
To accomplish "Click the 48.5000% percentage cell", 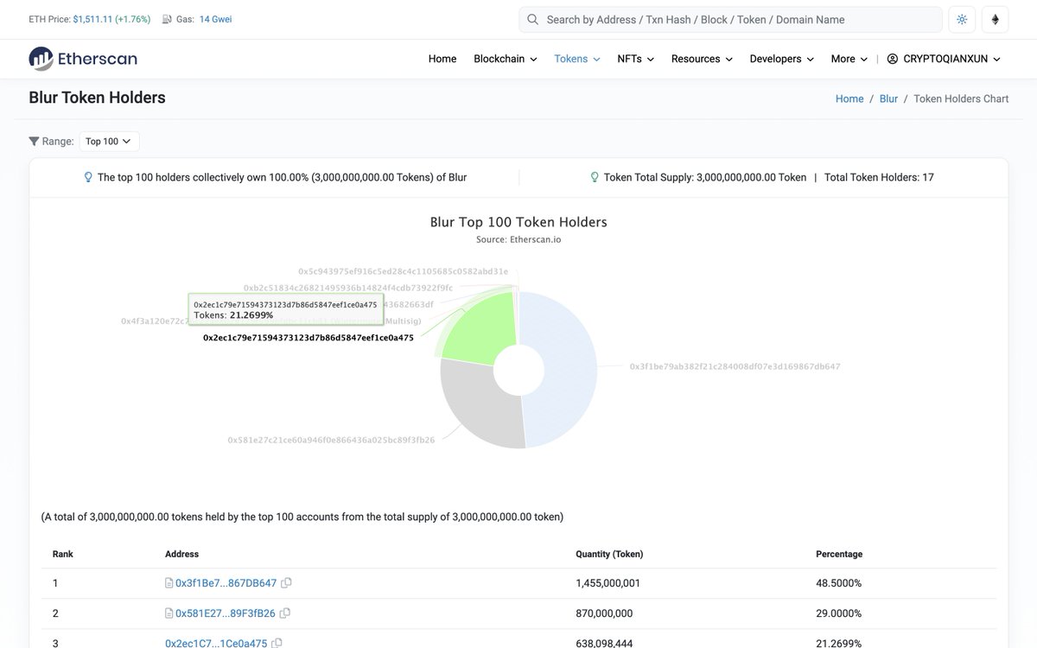I will pyautogui.click(x=838, y=583).
